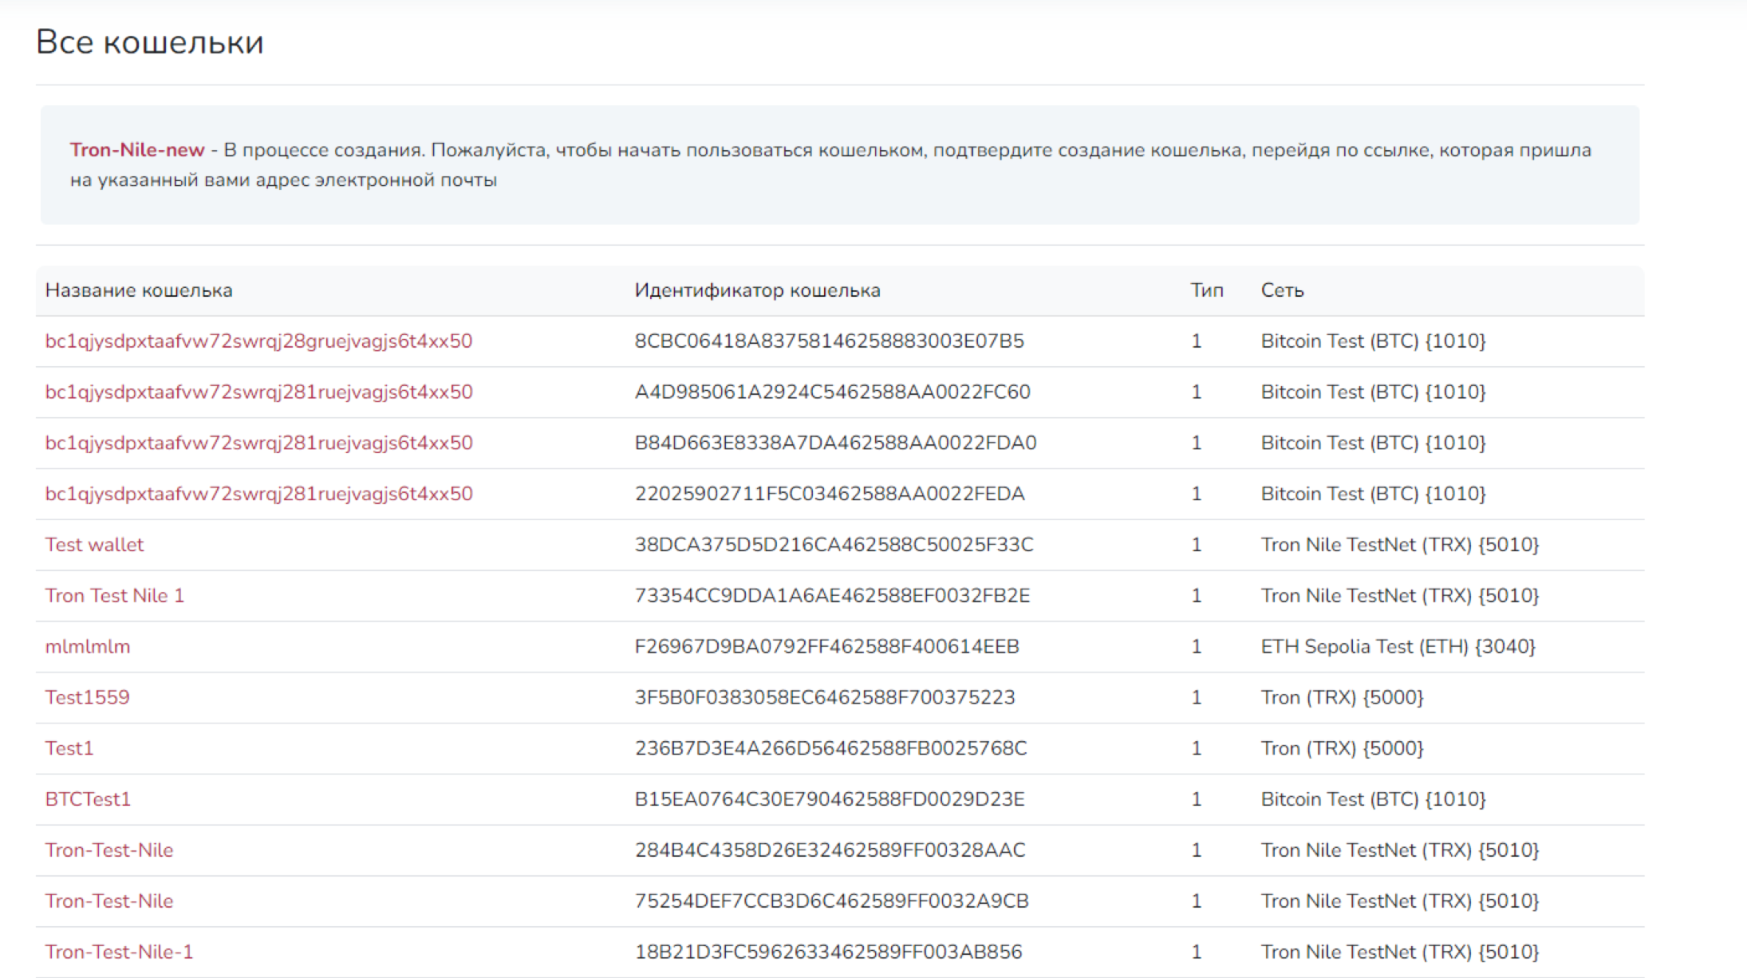Screen dimensions: 1747x978
Task: Click the 'Тип' column header
Action: tap(1206, 290)
